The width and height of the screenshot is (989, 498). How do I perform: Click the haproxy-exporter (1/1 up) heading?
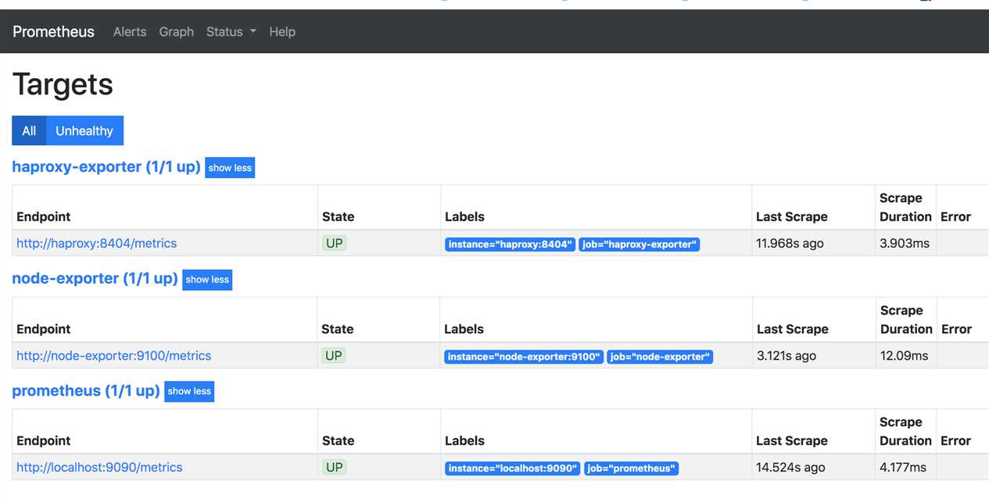coord(106,167)
